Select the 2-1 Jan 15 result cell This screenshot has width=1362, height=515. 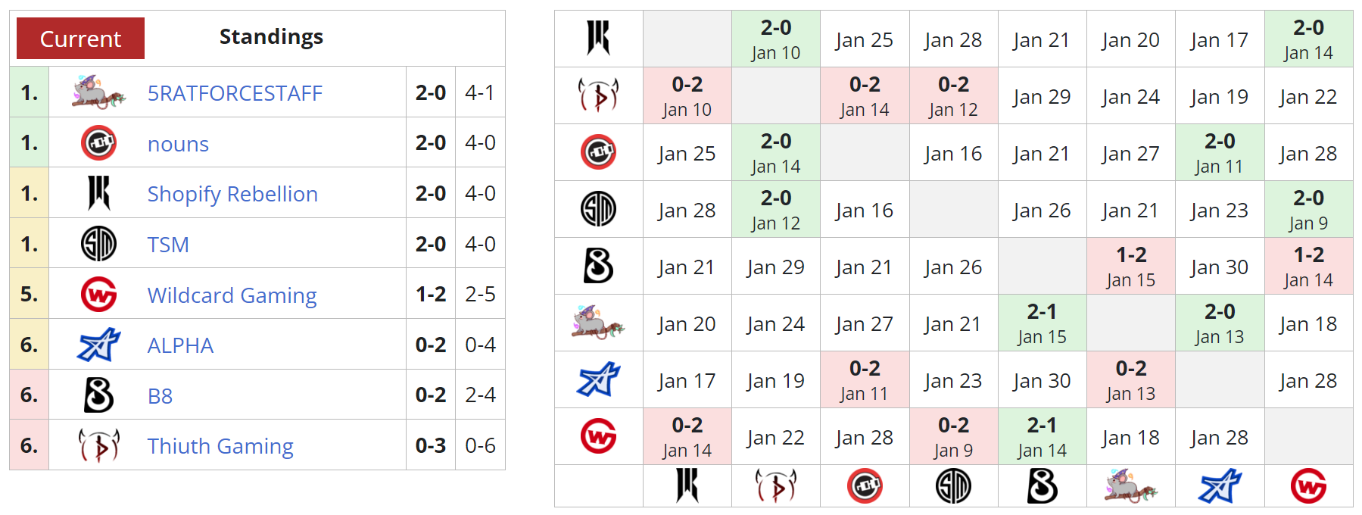1042,323
